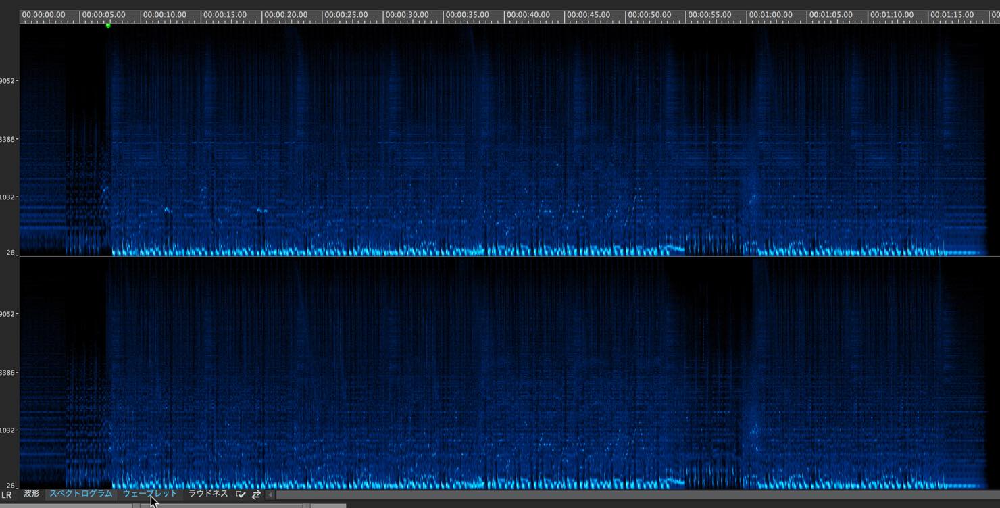
Task: Click the swap arrows icon
Action: [256, 494]
